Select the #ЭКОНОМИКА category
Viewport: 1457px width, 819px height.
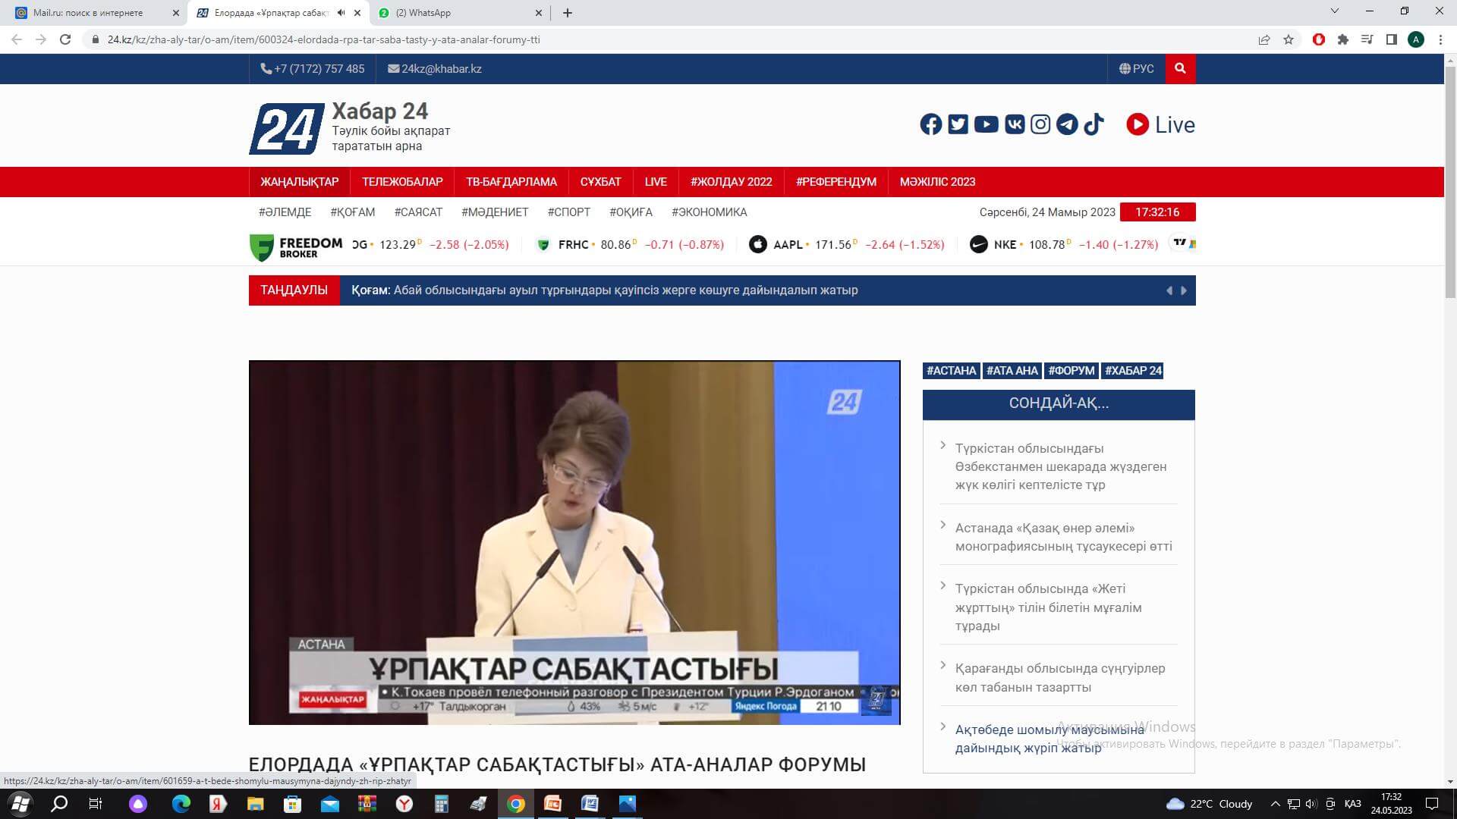tap(709, 212)
